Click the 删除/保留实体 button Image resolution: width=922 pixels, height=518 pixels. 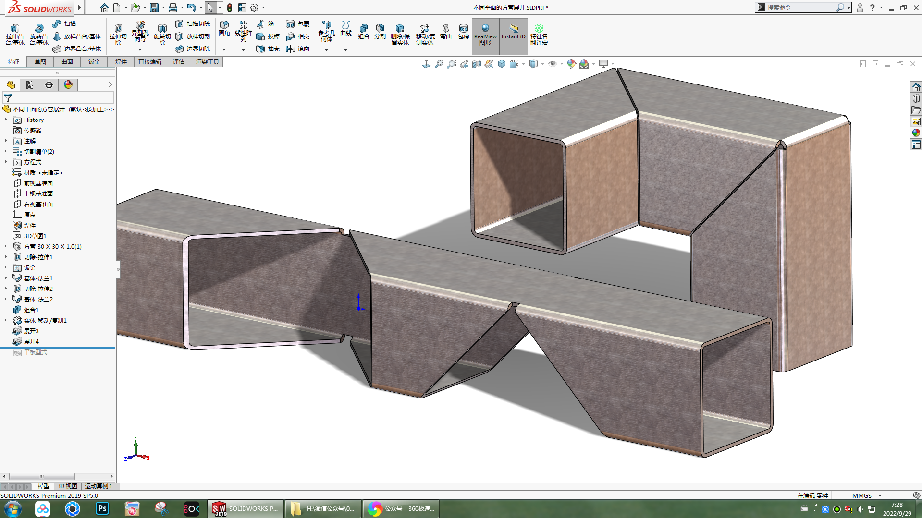[400, 35]
